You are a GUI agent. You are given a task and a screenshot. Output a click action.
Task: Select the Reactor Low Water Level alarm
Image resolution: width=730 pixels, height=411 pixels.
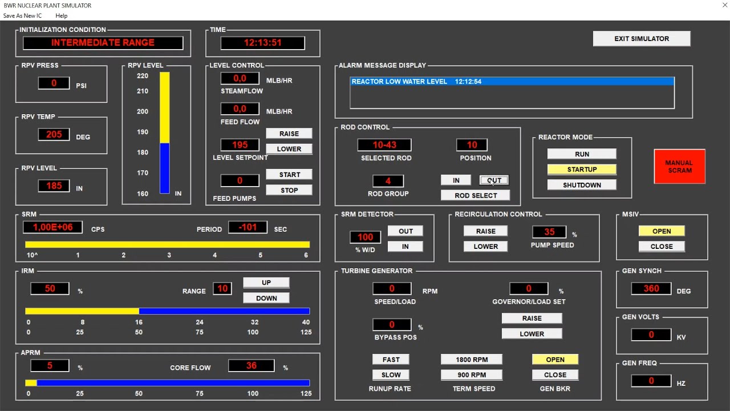(x=512, y=82)
